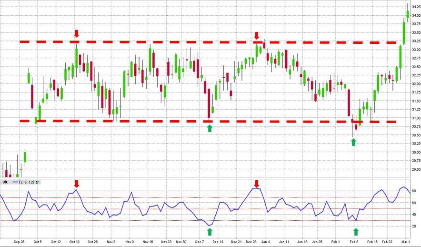Click the 31.00 price axis label

click(416, 118)
